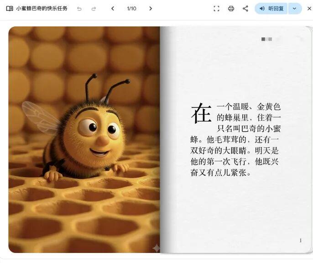
Task: Click the open book icon beside the title
Action: click(10, 9)
